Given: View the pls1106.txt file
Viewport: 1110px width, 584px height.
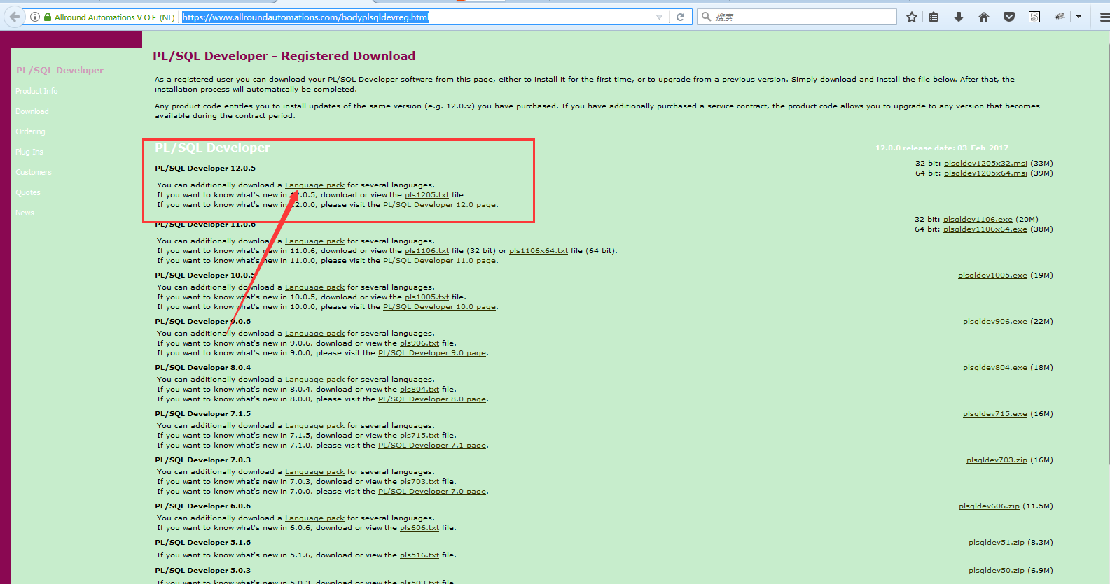Looking at the screenshot, I should pos(426,251).
